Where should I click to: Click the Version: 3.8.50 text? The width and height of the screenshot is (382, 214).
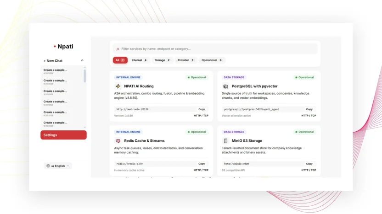click(x=124, y=116)
